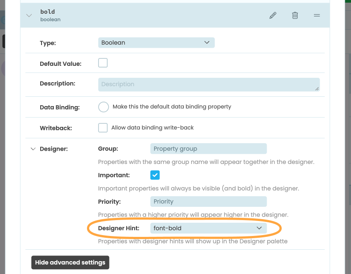Click the Type dropdown arrow
351x274 pixels.
(x=207, y=43)
